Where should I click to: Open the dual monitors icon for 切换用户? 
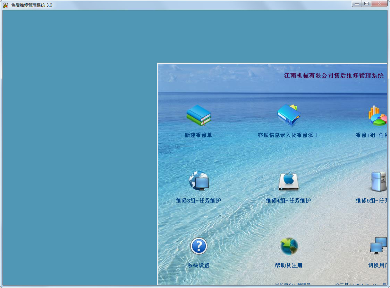click(x=379, y=246)
